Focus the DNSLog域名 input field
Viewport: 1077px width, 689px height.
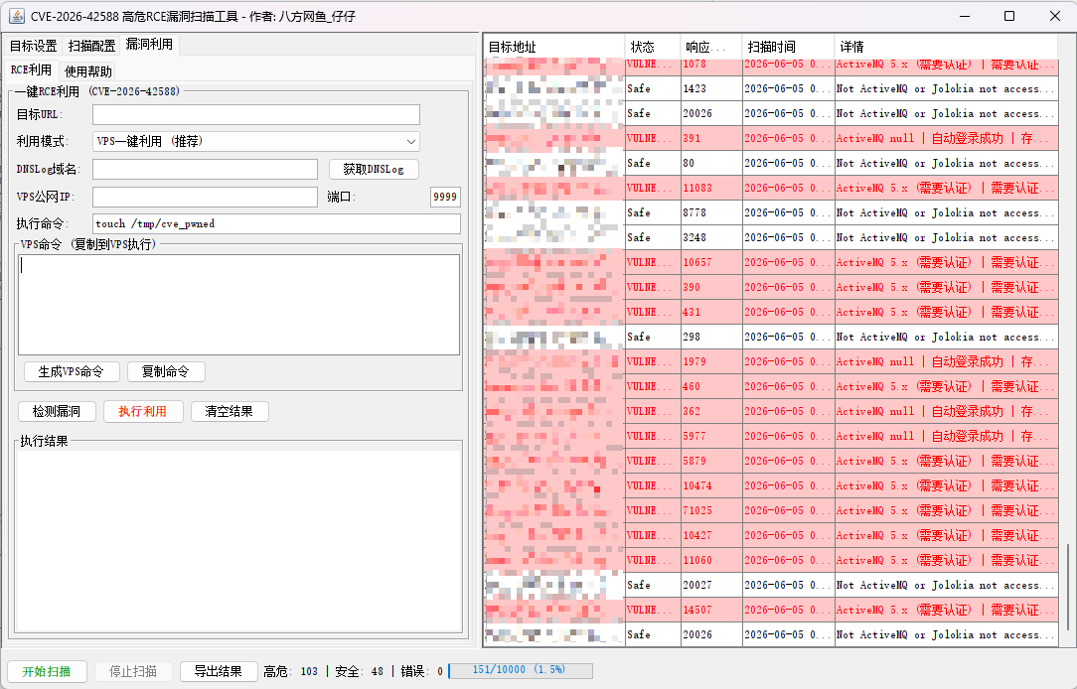[x=205, y=169]
